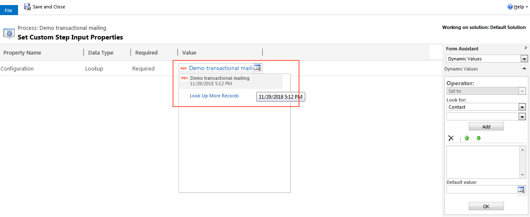The height and width of the screenshot is (217, 530).
Task: Click the delete X icon in Form Assistant
Action: tap(451, 138)
